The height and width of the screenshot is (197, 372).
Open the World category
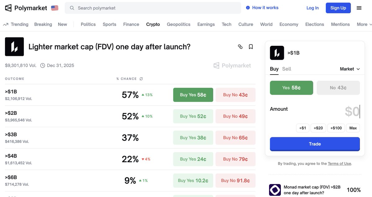(x=266, y=24)
